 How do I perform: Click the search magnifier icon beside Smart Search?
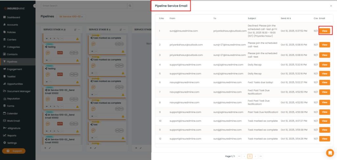[x=130, y=6]
